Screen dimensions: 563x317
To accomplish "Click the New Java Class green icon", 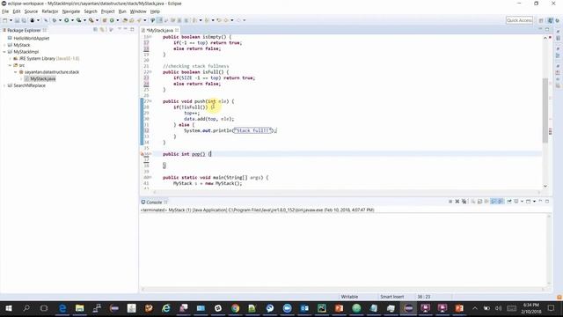I will point(112,20).
